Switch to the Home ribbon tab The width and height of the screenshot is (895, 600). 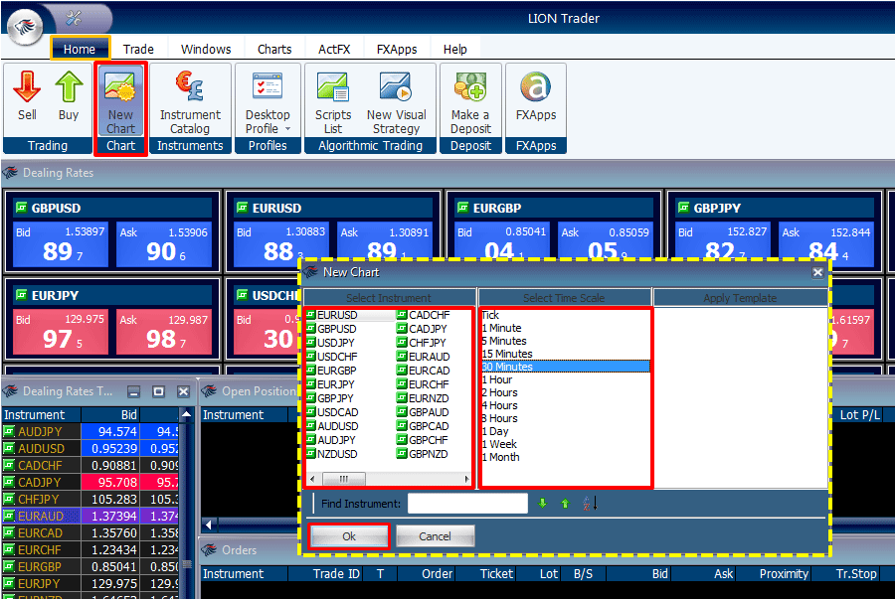[80, 49]
